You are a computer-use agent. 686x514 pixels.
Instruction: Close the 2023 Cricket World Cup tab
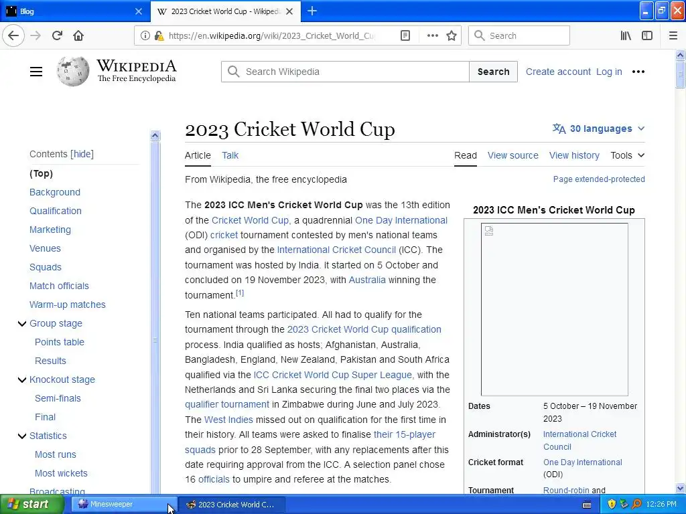(x=289, y=11)
